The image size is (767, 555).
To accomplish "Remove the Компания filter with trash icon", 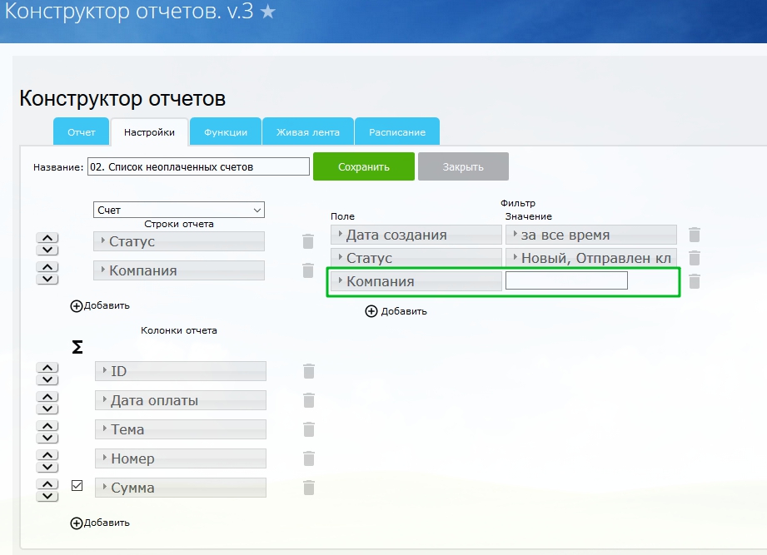I will pyautogui.click(x=695, y=281).
